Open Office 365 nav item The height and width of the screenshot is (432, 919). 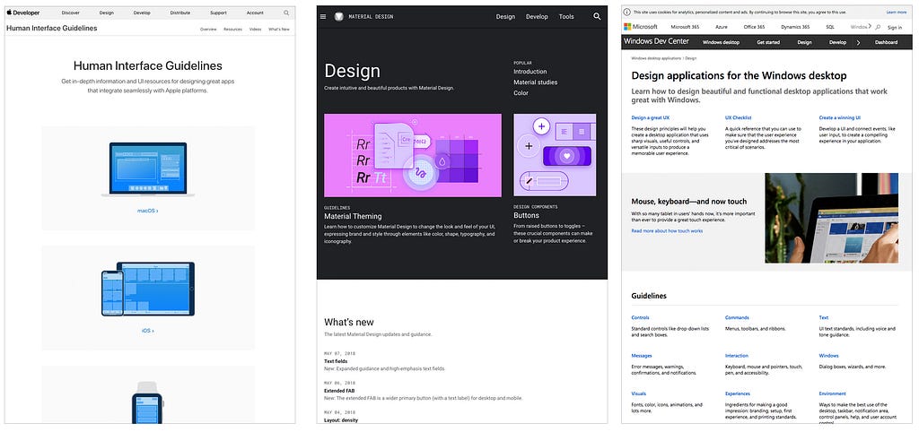click(x=754, y=27)
